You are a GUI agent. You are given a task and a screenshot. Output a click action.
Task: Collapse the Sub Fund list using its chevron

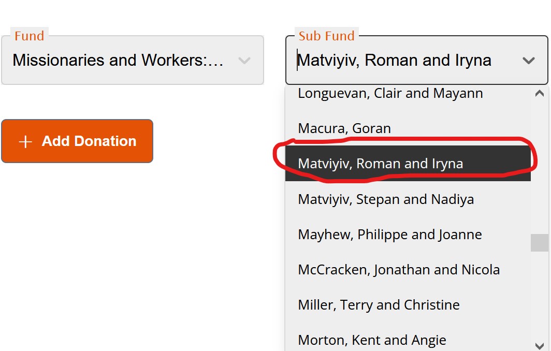(528, 61)
